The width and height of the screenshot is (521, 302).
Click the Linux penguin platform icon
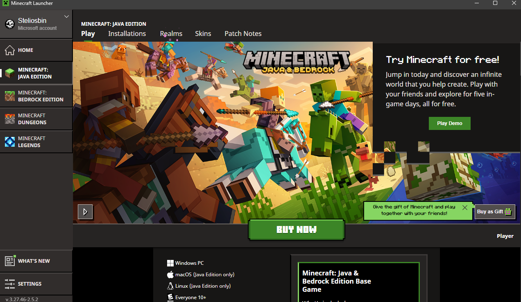(x=170, y=286)
